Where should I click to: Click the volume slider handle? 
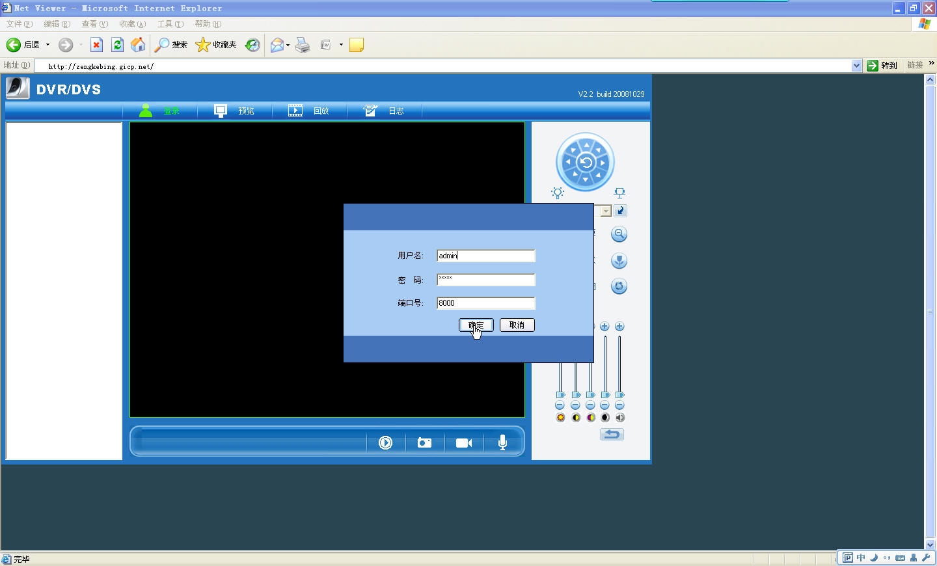point(620,395)
